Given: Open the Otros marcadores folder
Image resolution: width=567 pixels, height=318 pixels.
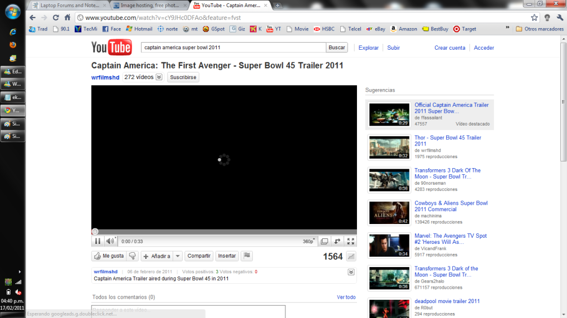Looking at the screenshot, I should pos(540,29).
